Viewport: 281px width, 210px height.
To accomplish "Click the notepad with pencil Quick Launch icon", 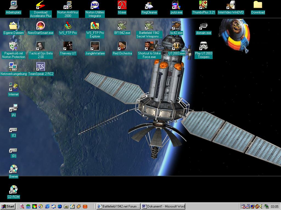I will 72,206.
